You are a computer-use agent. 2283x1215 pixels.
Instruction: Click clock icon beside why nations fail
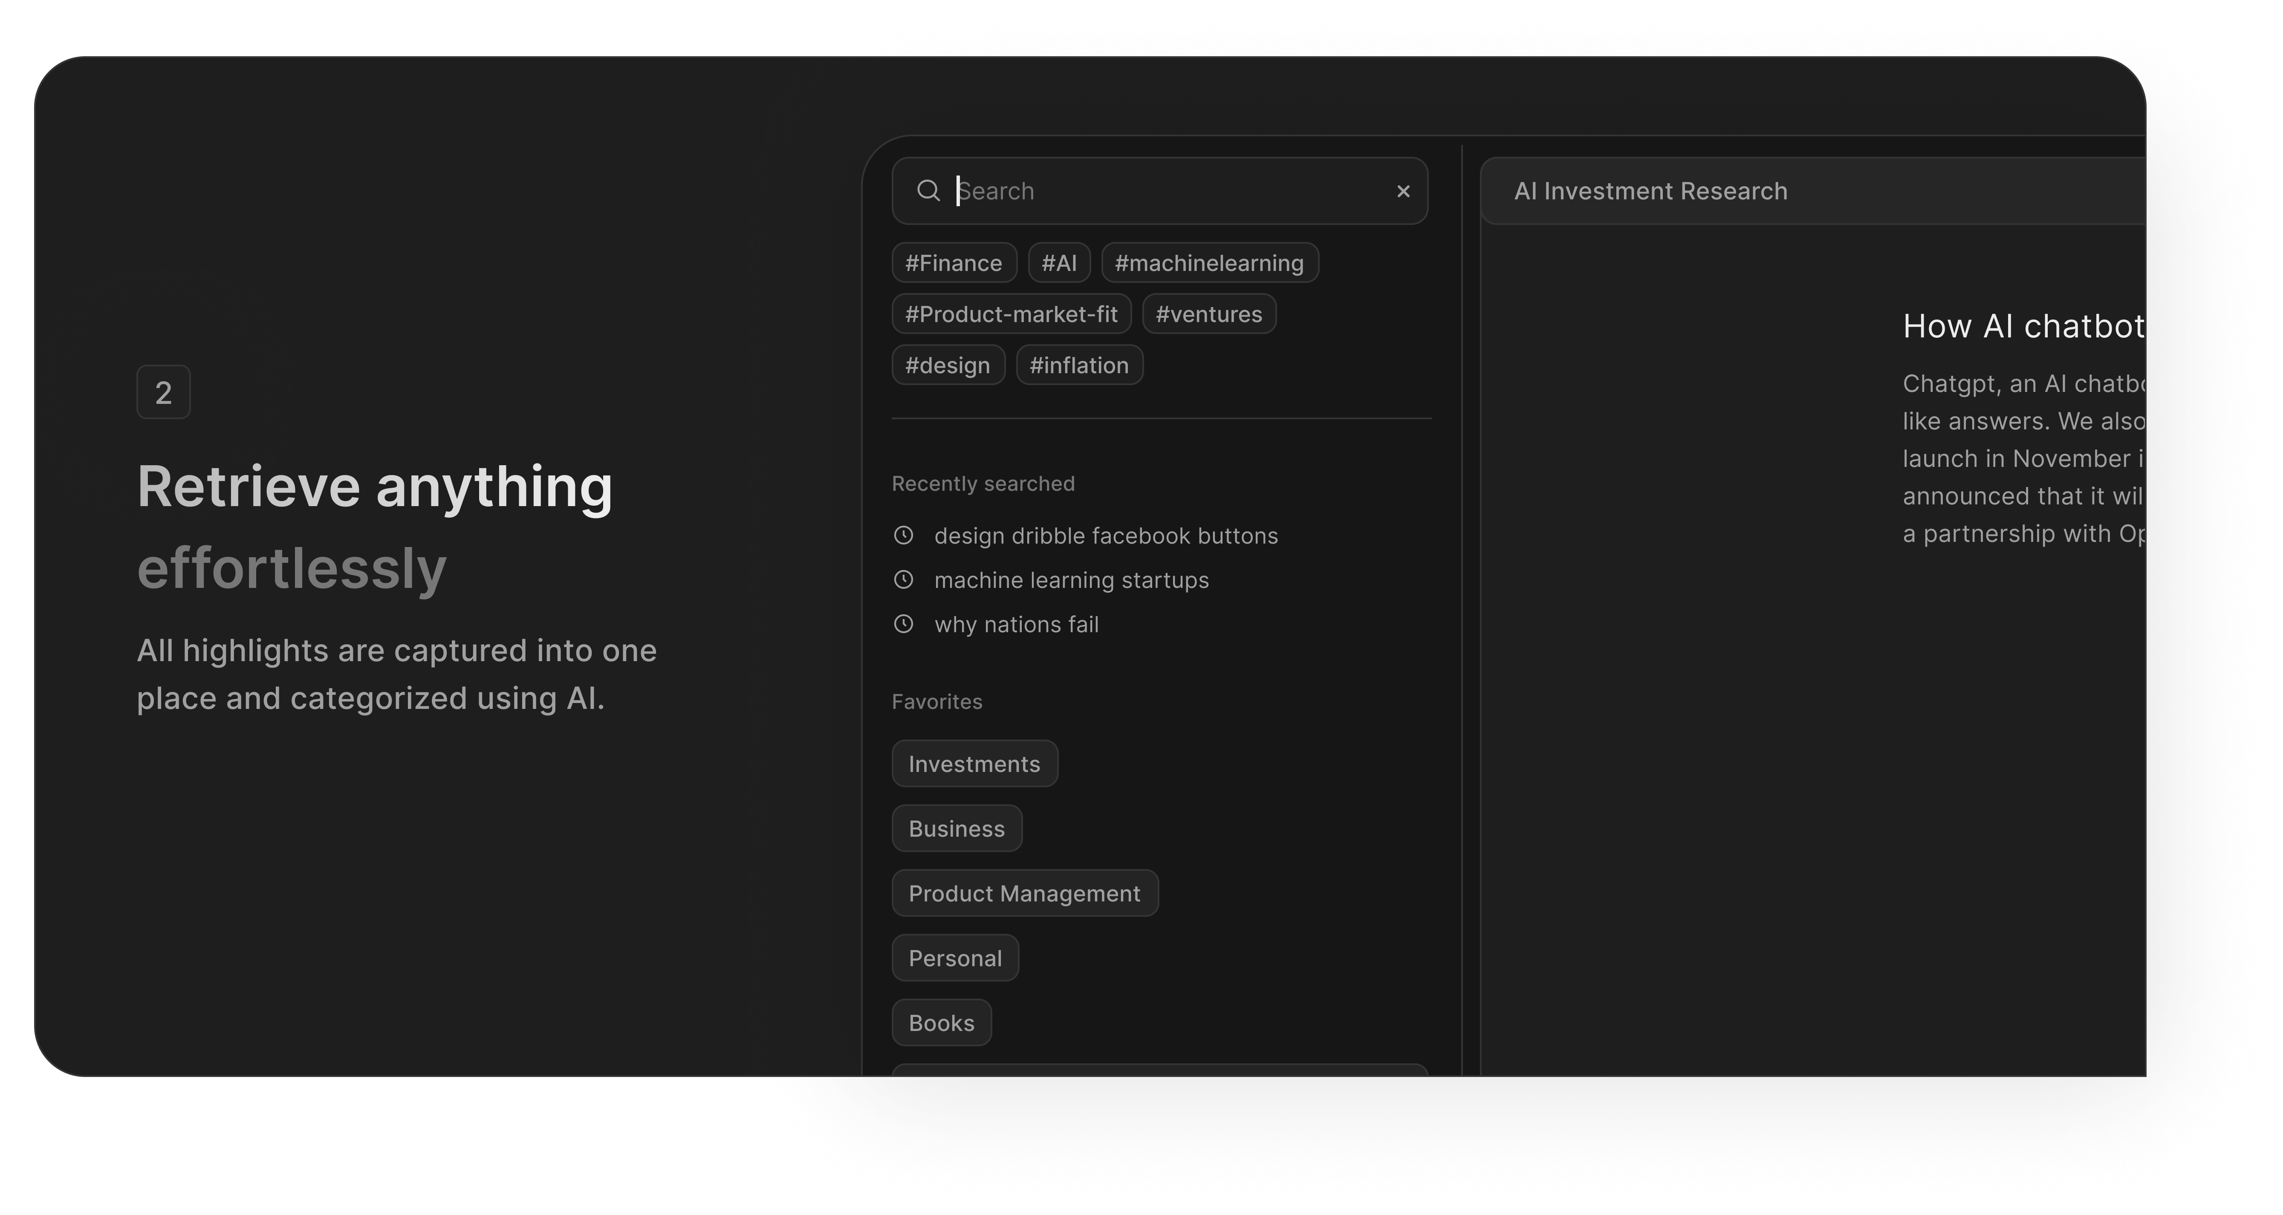click(x=903, y=623)
